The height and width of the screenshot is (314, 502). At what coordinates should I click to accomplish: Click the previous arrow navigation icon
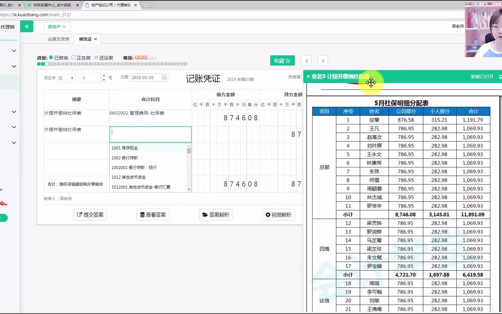pyautogui.click(x=306, y=60)
